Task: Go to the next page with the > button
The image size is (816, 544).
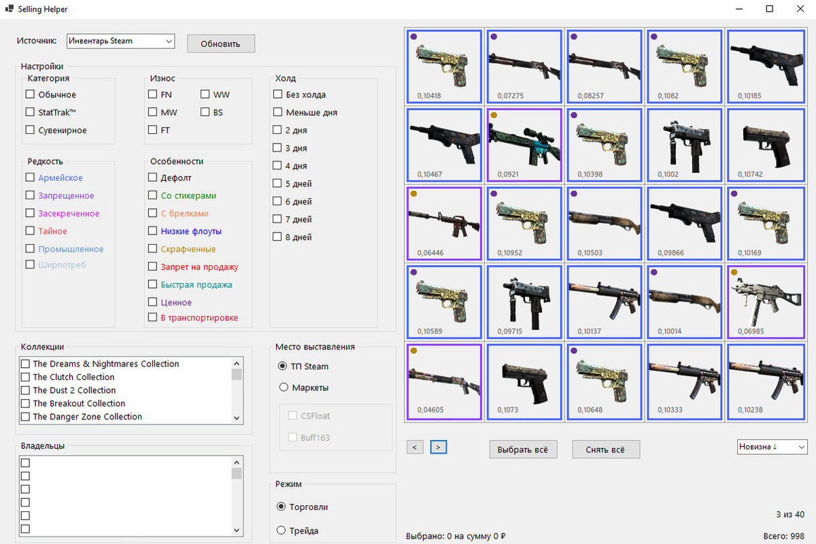Action: pos(439,447)
